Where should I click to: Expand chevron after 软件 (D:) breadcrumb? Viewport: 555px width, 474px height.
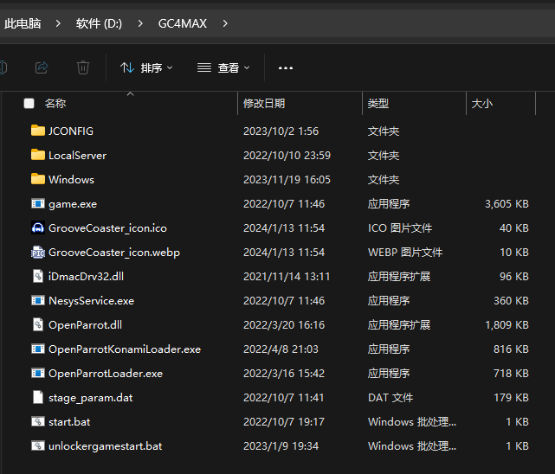pos(140,23)
